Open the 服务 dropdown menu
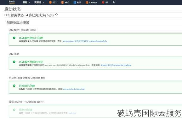This screenshot has height=119, width=182. coord(26,2)
